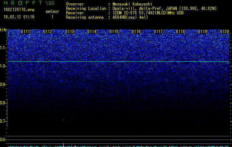Click the 0.9 kHz axis label

[x=3, y=85]
